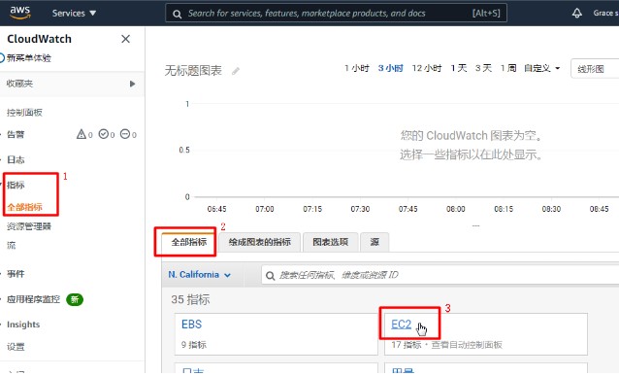Switch to the 源 tab
This screenshot has width=619, height=376.
click(x=375, y=242)
